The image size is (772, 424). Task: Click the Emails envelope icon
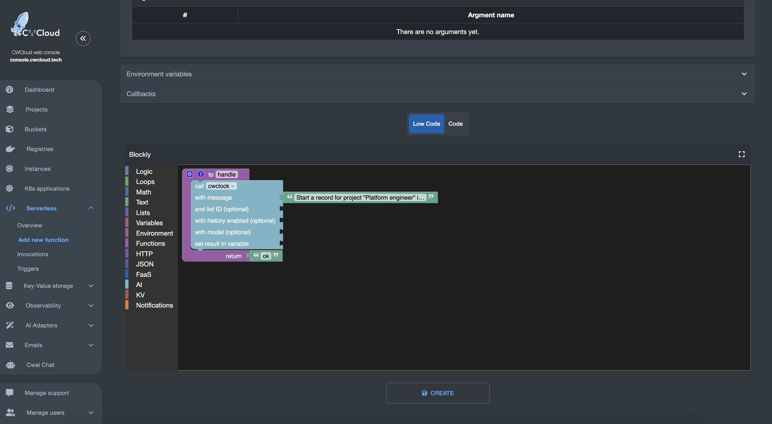coord(10,345)
